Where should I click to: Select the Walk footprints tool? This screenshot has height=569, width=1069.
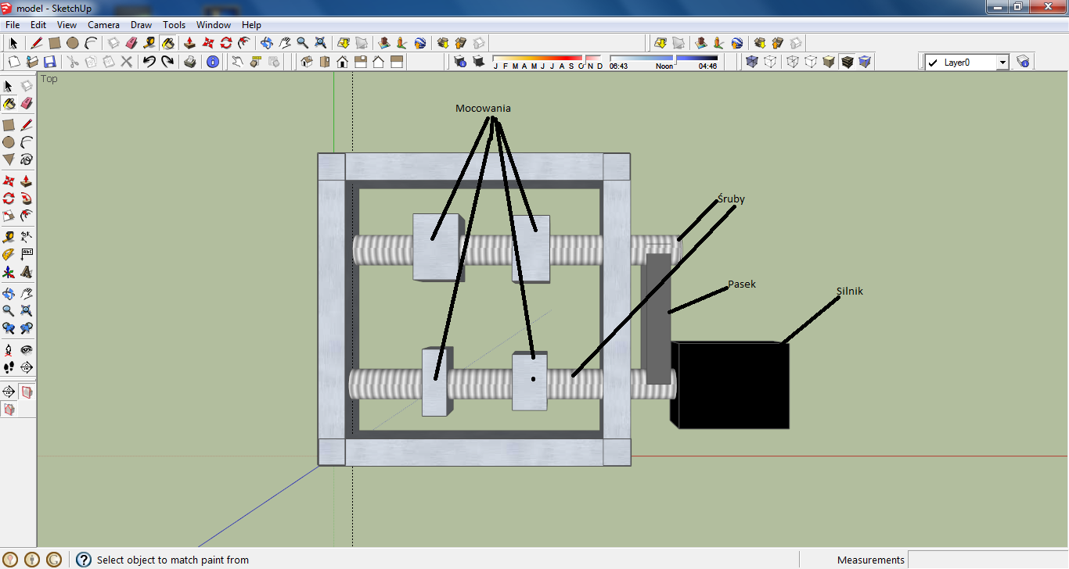click(9, 367)
